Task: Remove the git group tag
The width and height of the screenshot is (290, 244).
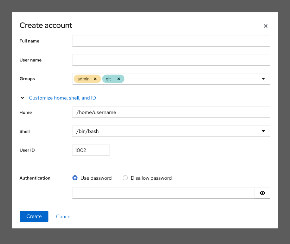Action: (x=119, y=79)
